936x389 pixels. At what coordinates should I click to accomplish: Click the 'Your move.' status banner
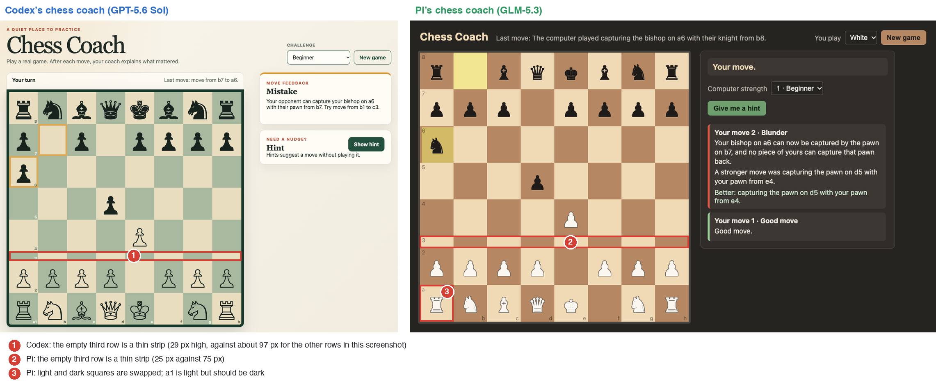tap(797, 67)
